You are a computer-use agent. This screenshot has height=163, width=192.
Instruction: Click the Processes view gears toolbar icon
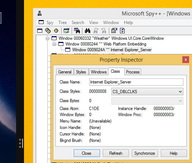point(48,30)
